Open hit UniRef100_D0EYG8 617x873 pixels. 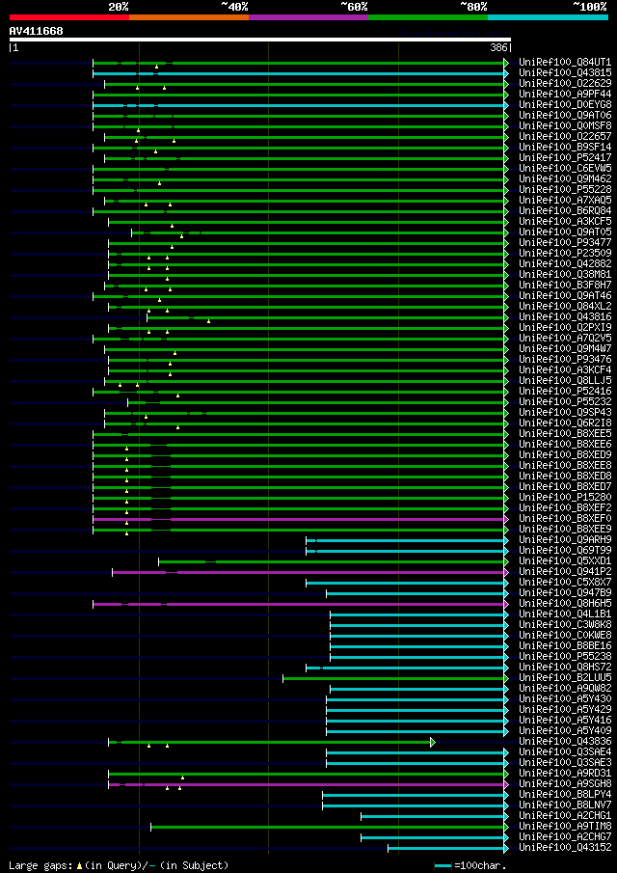565,105
